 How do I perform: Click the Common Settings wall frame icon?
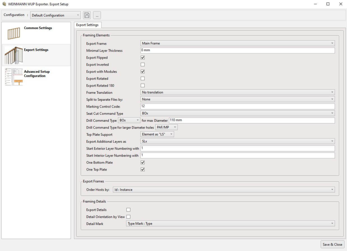pos(14,33)
